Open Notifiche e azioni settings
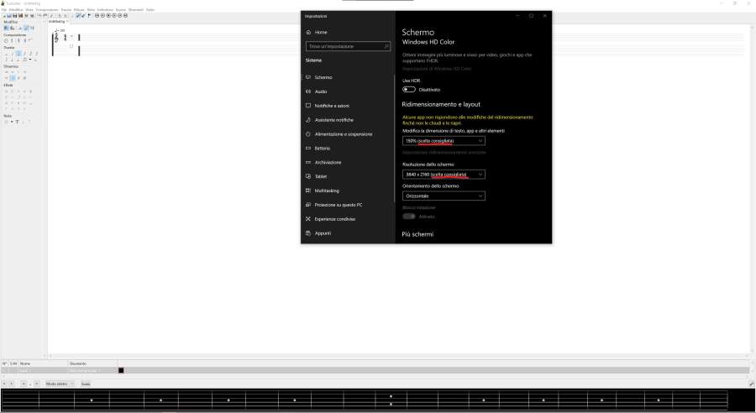This screenshot has height=413, width=756. (x=331, y=106)
